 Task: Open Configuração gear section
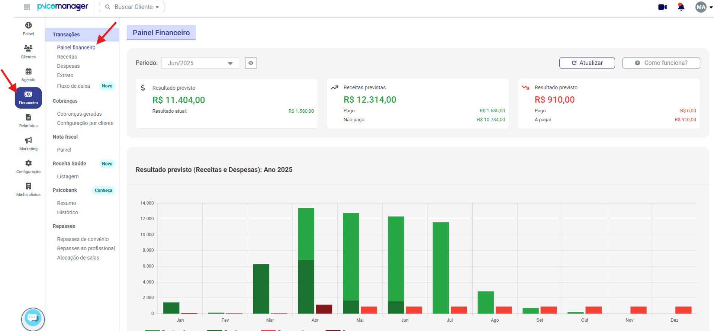[28, 167]
